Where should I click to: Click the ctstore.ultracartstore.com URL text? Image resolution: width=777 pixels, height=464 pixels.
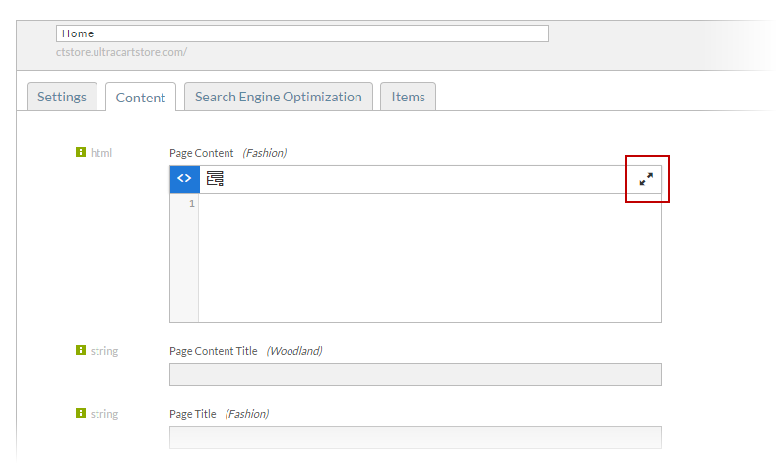coord(121,52)
